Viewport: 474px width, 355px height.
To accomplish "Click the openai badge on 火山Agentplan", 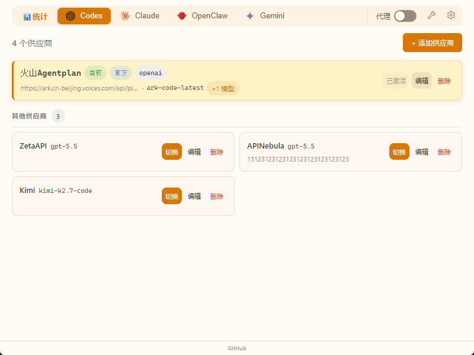I will (150, 73).
